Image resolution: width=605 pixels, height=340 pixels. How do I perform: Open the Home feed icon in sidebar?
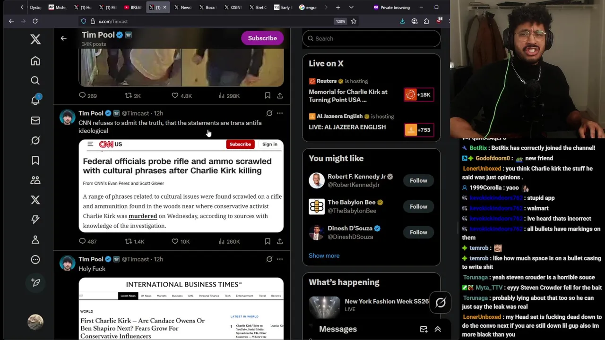point(35,61)
